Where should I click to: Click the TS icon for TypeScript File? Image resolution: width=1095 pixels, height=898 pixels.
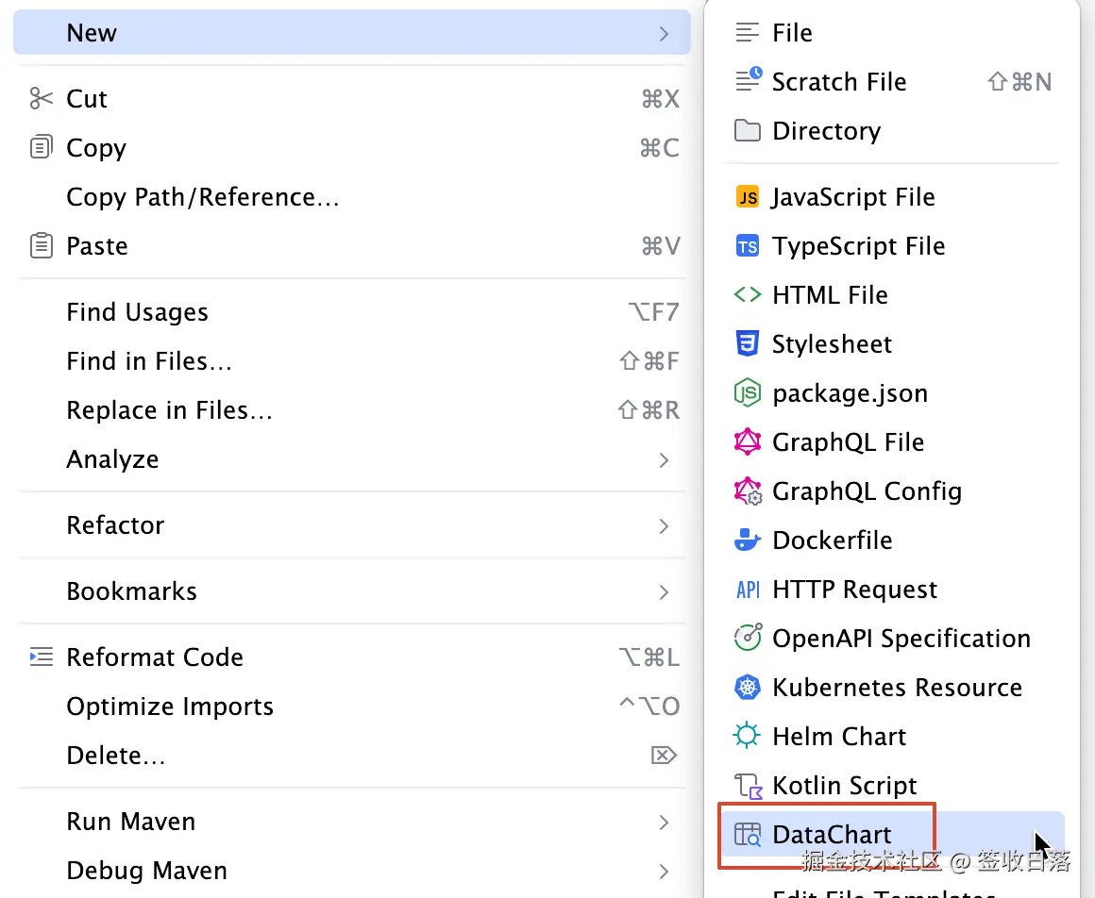pyautogui.click(x=748, y=245)
